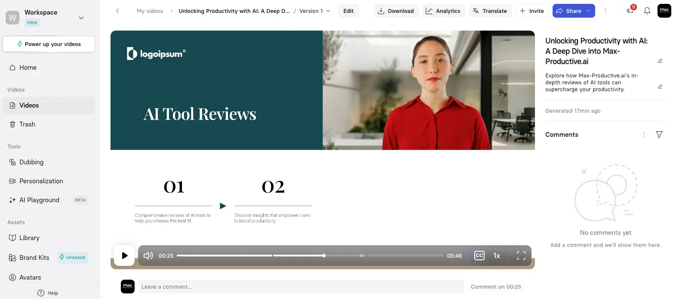Click the AI Playground sparkle icon
673x299 pixels.
pos(12,200)
